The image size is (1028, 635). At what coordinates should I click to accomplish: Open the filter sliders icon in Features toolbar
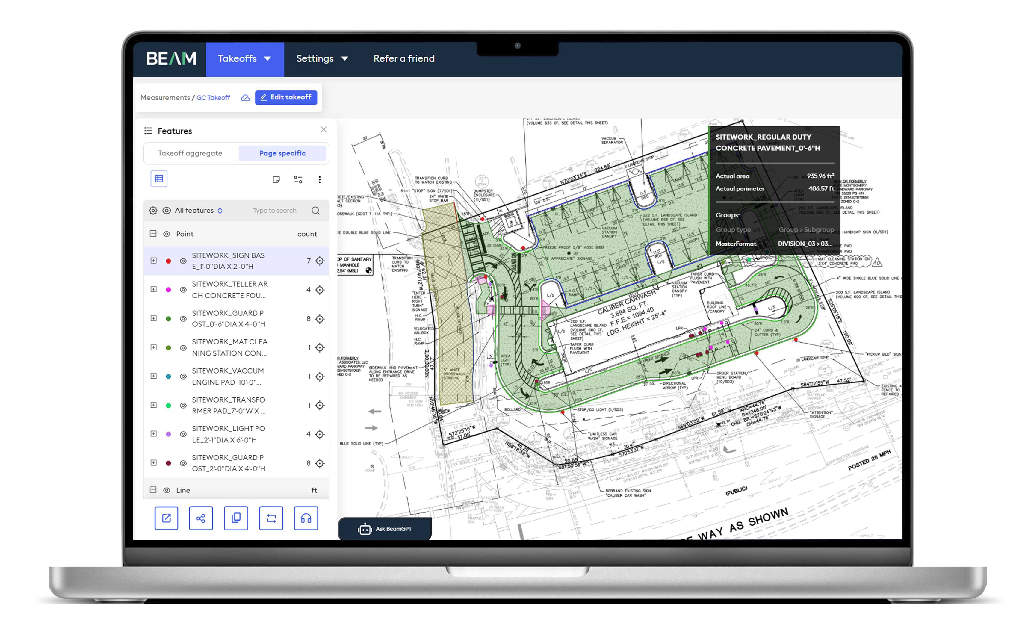[298, 180]
